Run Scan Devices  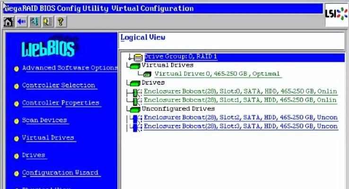[44, 120]
